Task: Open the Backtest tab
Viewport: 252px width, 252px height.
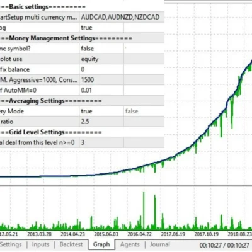Action: (x=71, y=244)
